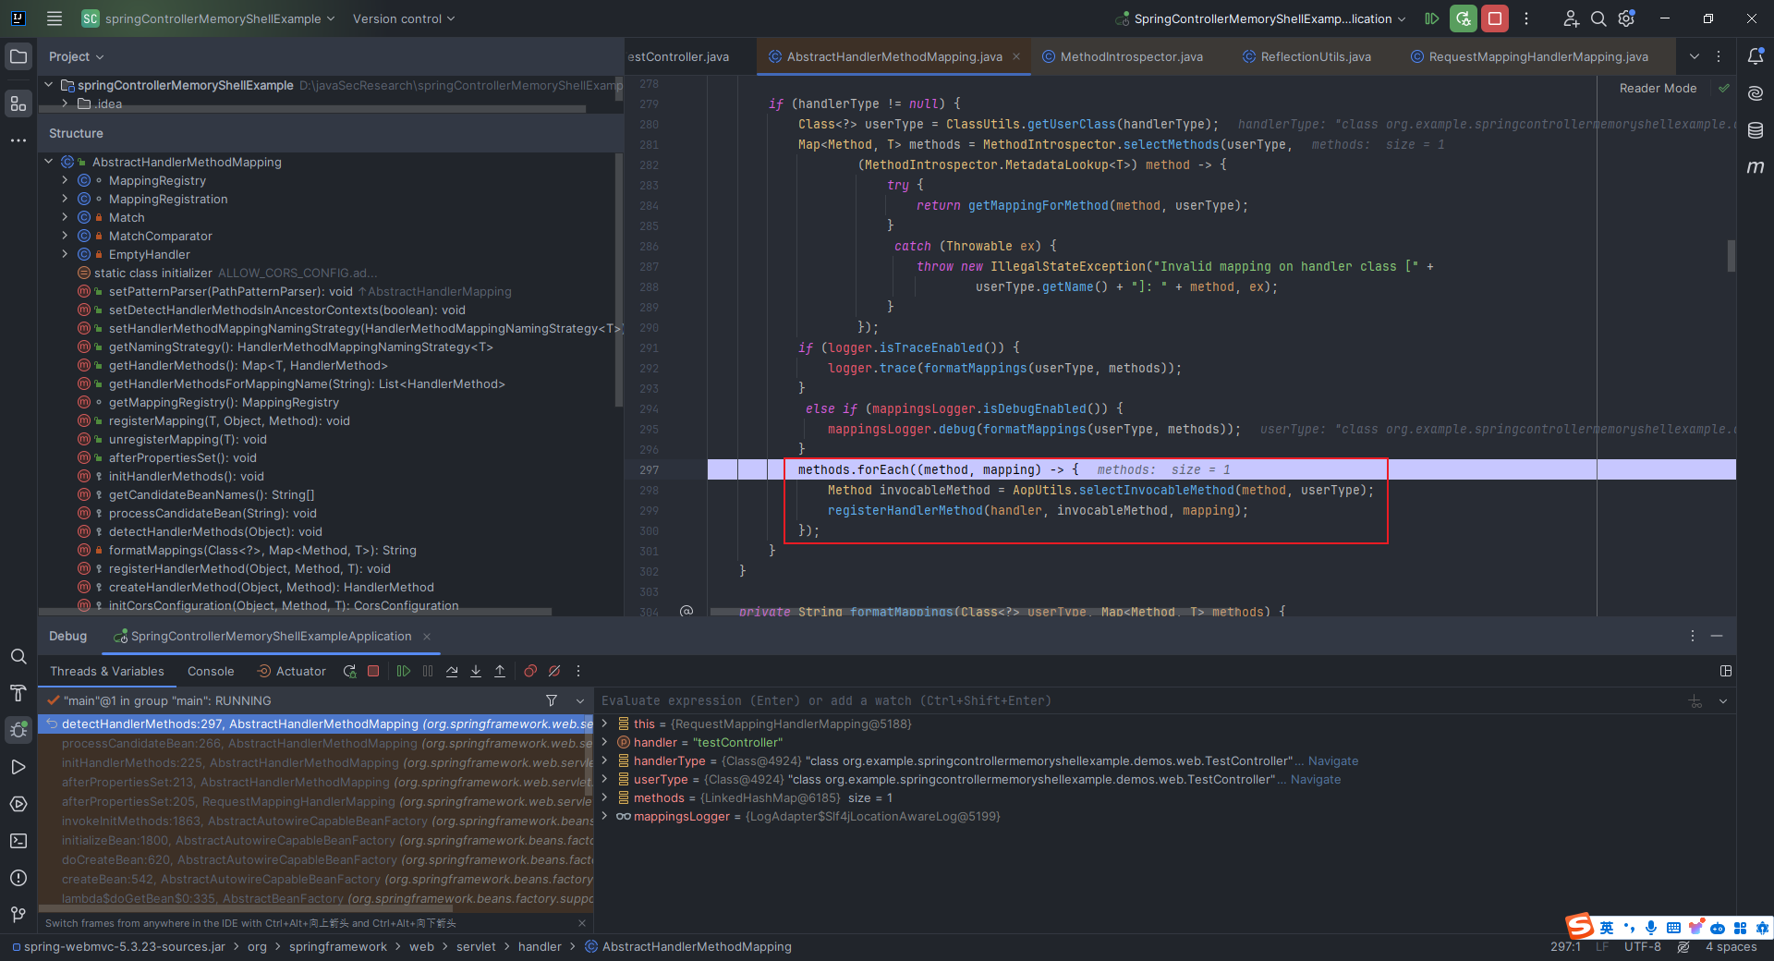The width and height of the screenshot is (1774, 961).
Task: Expand MappingRegistry node in Structure
Action: [65, 181]
